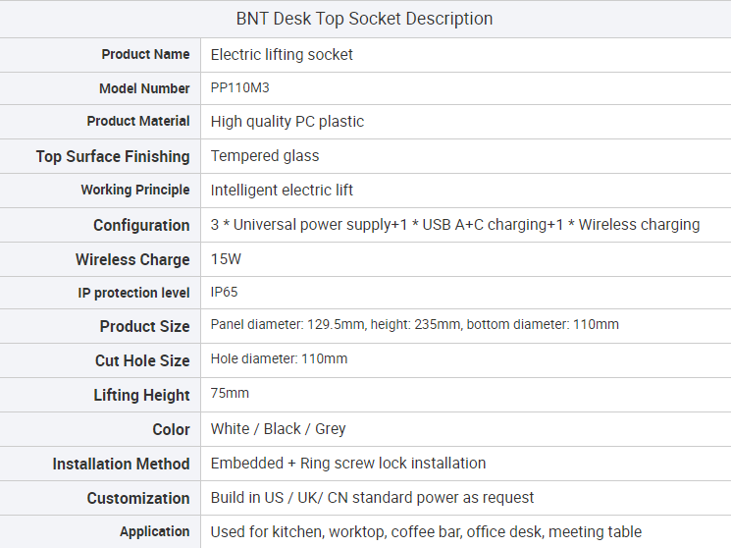
Task: Click Embedded + Ring screw lock installation text
Action: [x=348, y=464]
